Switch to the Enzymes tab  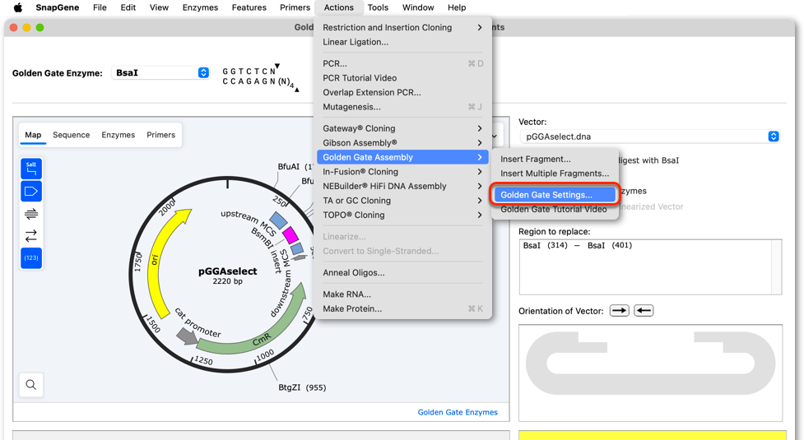pos(118,135)
